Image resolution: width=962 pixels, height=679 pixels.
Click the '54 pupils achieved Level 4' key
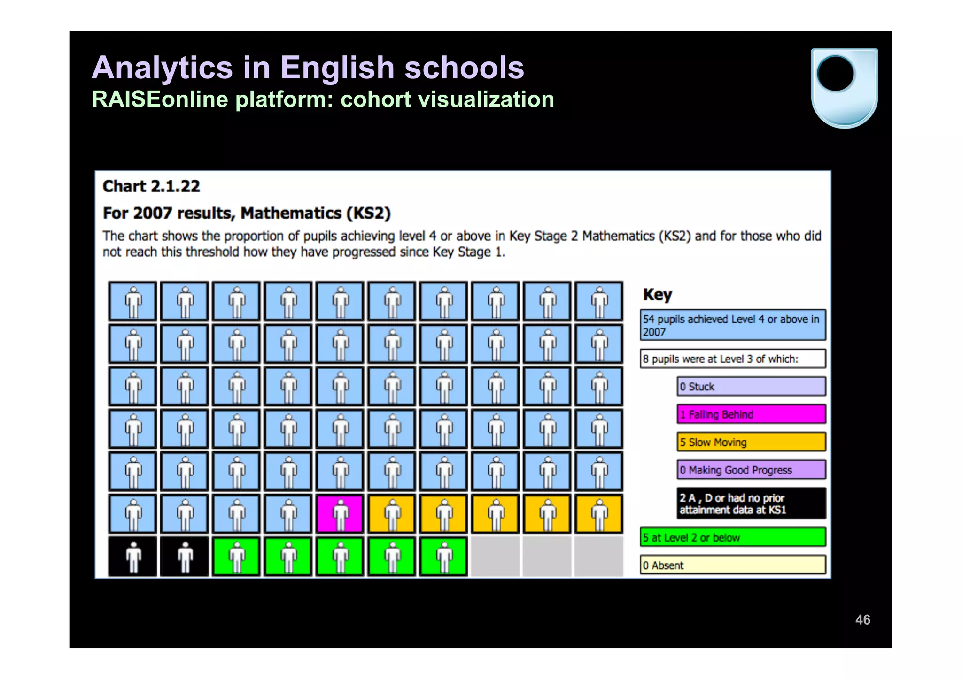click(x=732, y=325)
